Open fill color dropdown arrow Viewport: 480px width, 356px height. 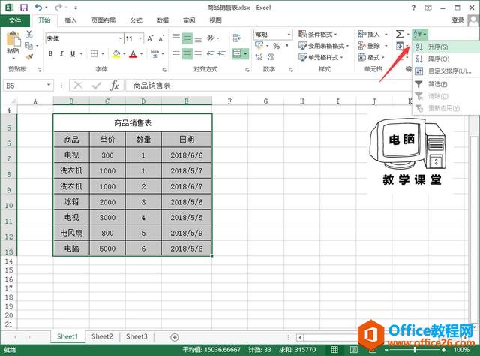[124, 54]
